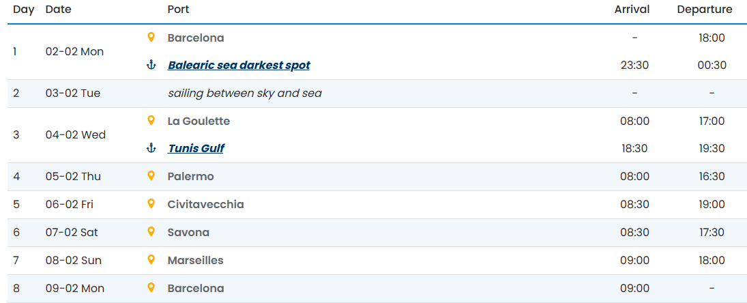This screenshot has width=747, height=303.
Task: Click the Departure column header
Action: 705,10
